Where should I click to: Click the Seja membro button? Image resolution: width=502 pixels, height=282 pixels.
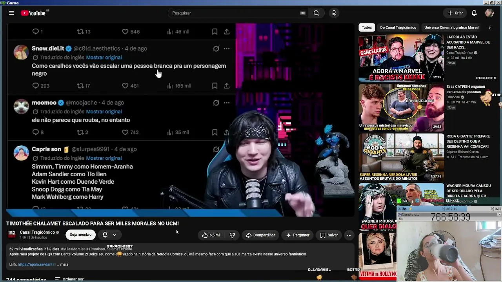[80, 235]
